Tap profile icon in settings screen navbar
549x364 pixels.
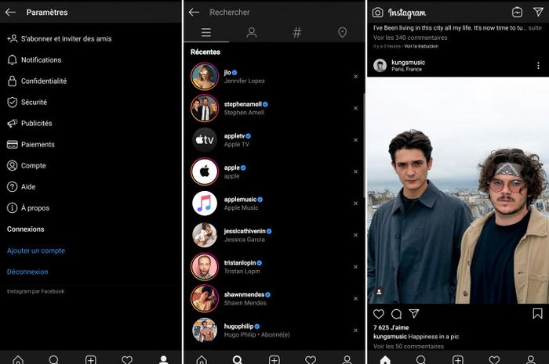click(163, 359)
